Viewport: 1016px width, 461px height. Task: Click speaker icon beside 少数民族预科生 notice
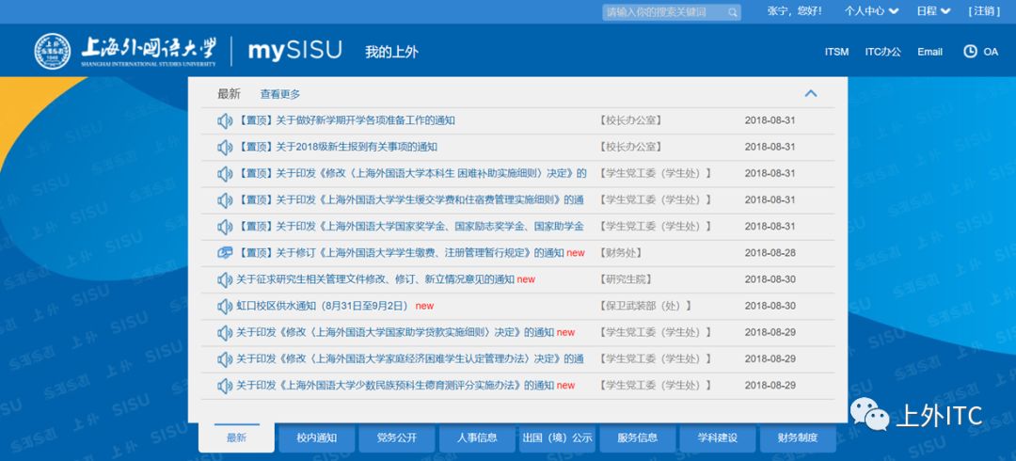(225, 386)
